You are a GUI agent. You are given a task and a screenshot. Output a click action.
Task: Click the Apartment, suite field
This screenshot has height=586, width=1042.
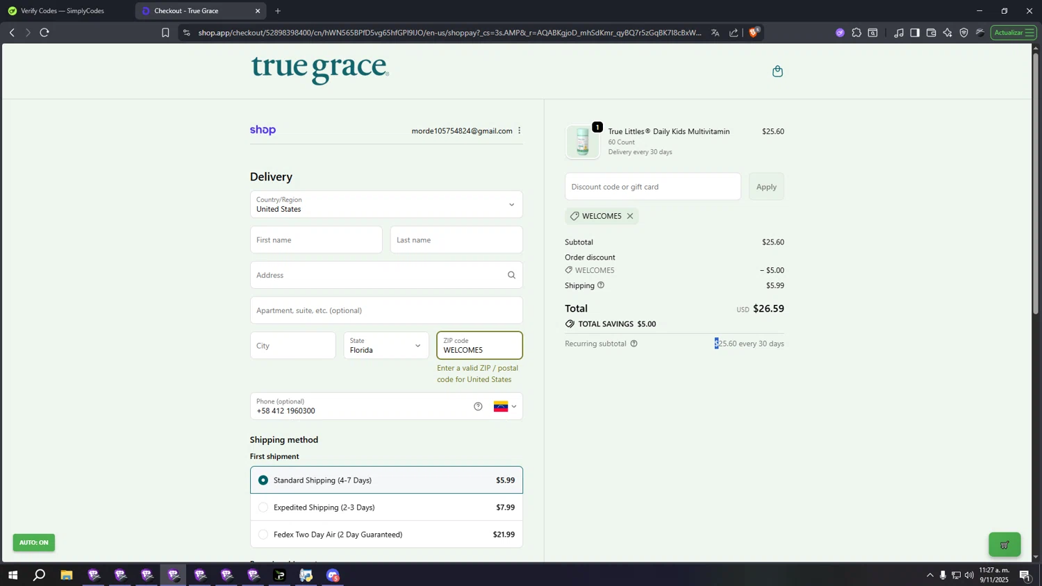[386, 310]
